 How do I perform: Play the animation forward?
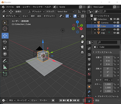(71, 100)
